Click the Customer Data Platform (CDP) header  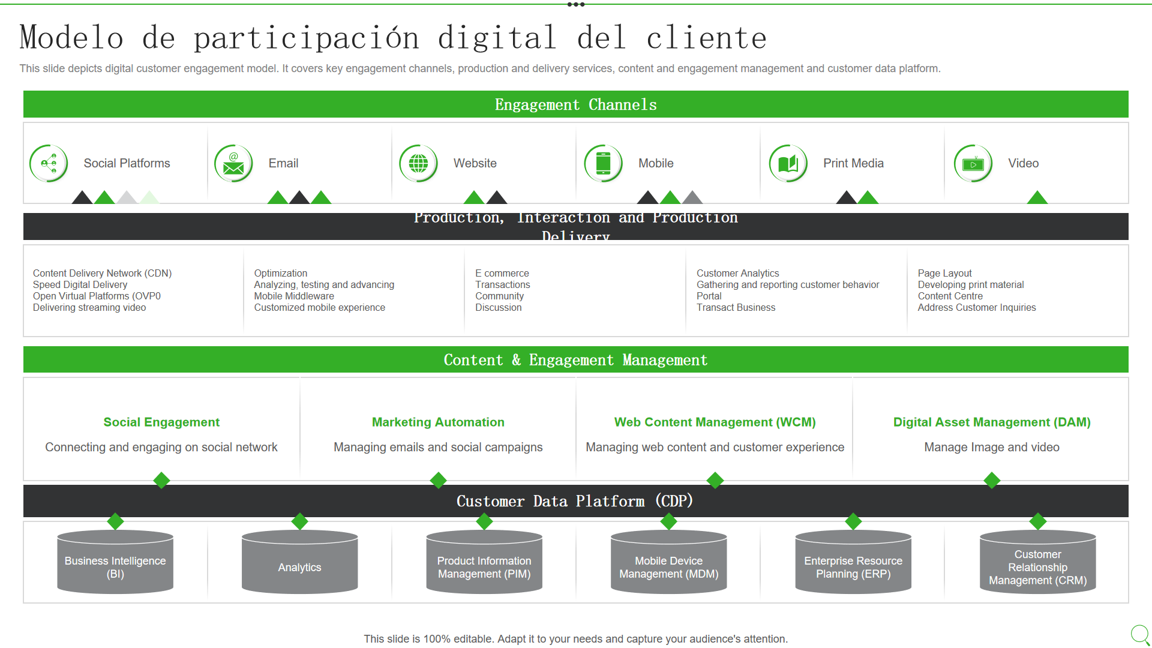576,501
